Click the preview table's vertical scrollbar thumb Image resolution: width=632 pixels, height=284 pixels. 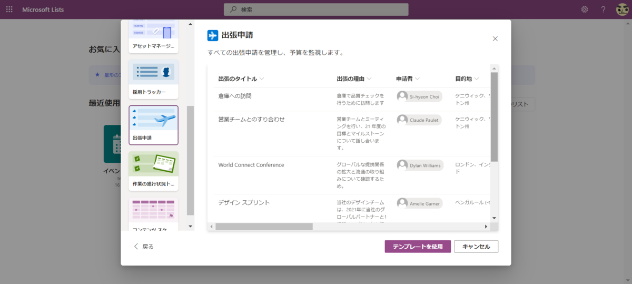pyautogui.click(x=494, y=116)
